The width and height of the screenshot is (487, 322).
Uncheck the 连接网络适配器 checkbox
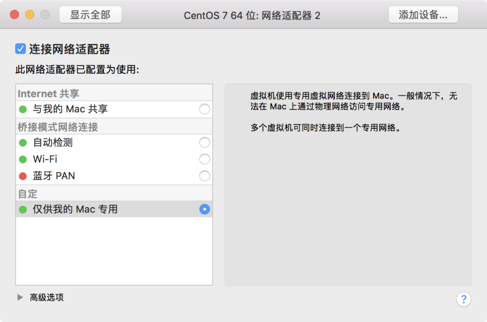click(20, 49)
